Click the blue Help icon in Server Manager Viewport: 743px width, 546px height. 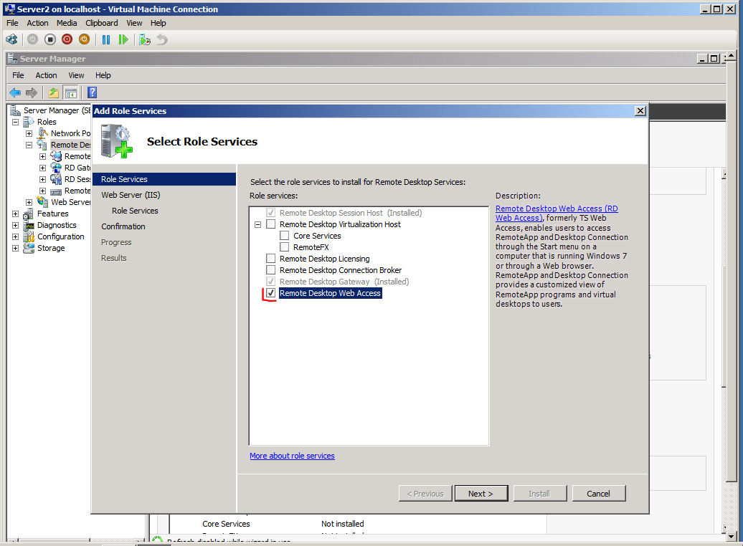(x=93, y=93)
